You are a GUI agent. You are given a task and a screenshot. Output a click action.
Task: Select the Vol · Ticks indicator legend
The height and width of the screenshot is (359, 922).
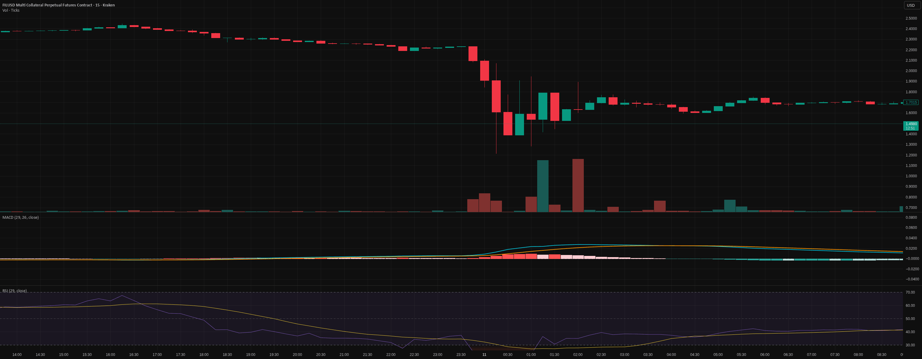(x=11, y=10)
